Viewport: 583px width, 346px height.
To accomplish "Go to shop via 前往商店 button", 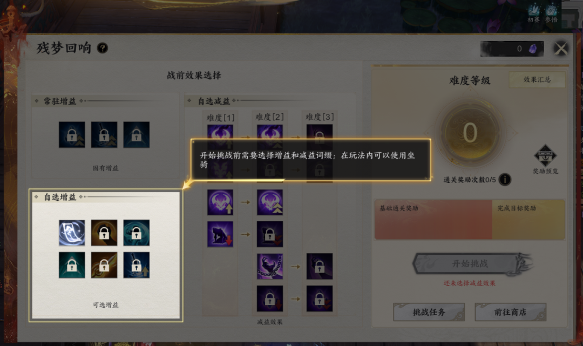I will [510, 312].
